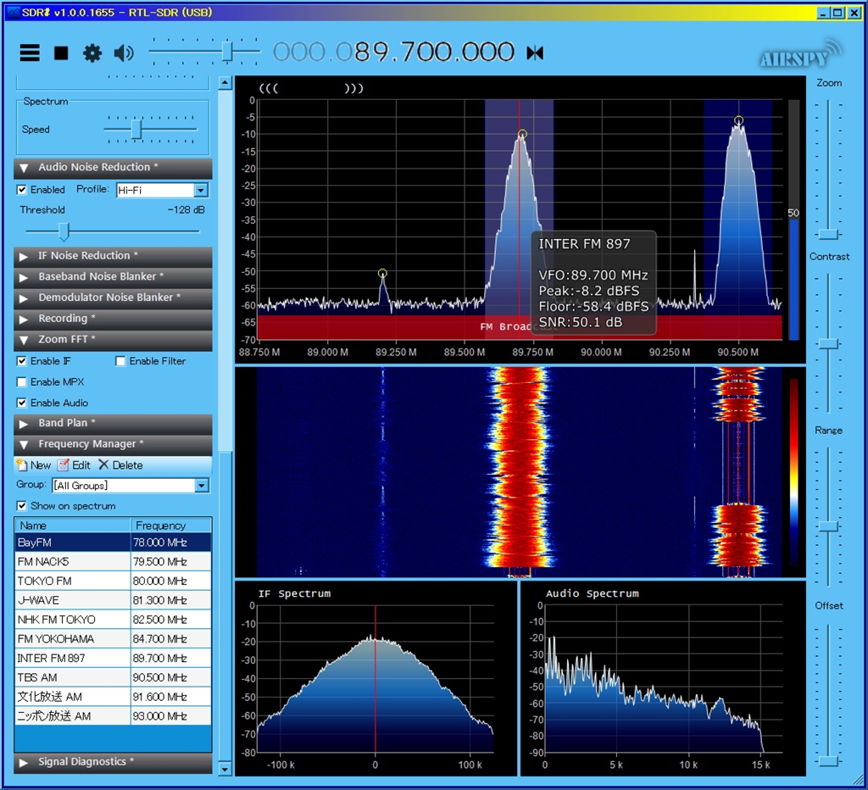868x790 pixels.
Task: Select the INTER FM 897 station row
Action: 113,659
